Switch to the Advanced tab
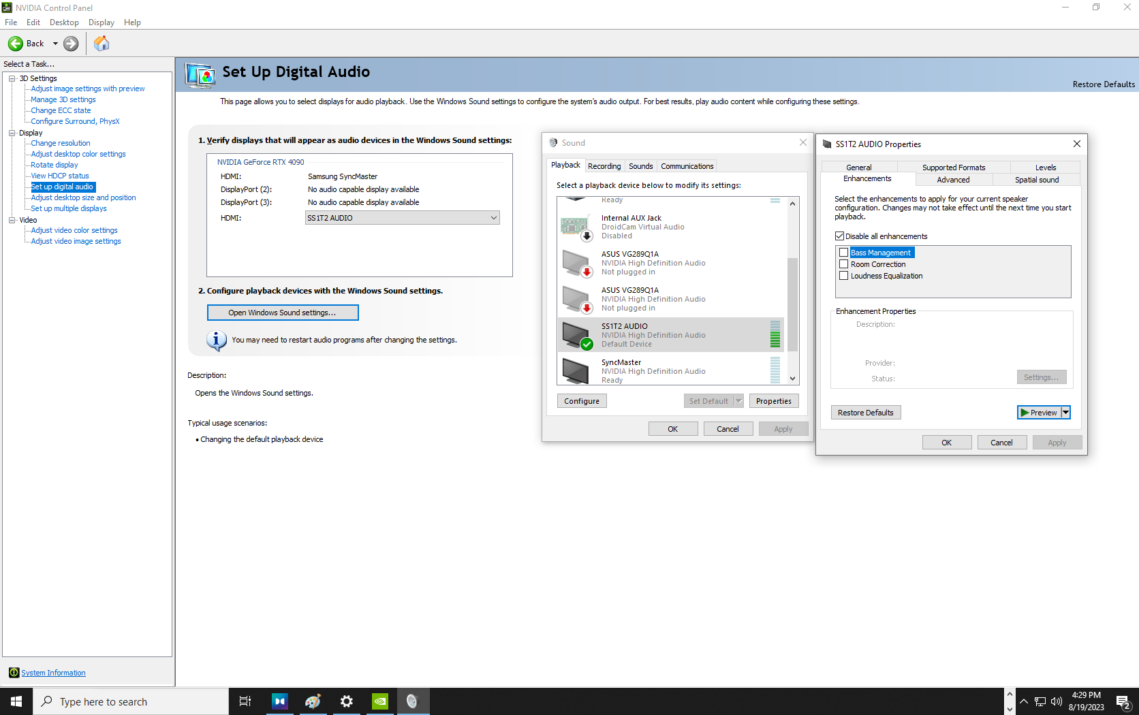The image size is (1139, 715). click(x=953, y=180)
